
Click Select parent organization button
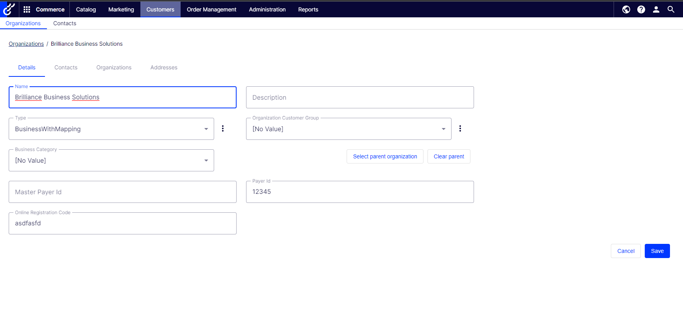click(385, 156)
